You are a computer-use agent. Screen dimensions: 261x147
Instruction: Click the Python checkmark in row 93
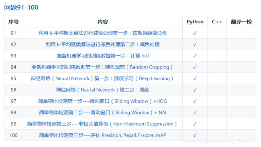(195, 56)
